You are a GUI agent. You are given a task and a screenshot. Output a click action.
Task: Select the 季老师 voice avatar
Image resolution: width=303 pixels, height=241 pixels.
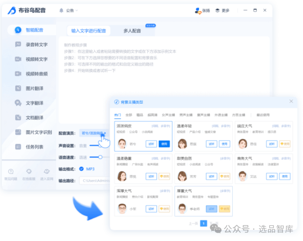pos(182,208)
